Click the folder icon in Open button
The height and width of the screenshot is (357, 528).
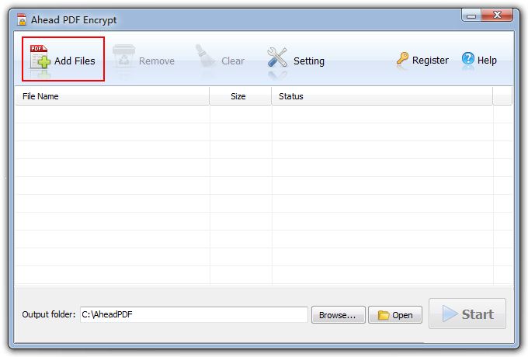pos(384,315)
